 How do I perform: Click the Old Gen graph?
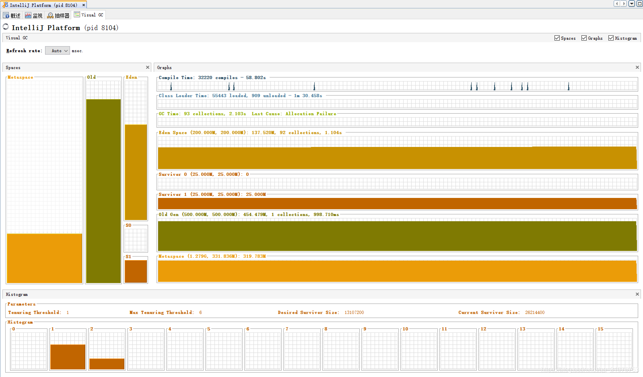click(x=397, y=235)
